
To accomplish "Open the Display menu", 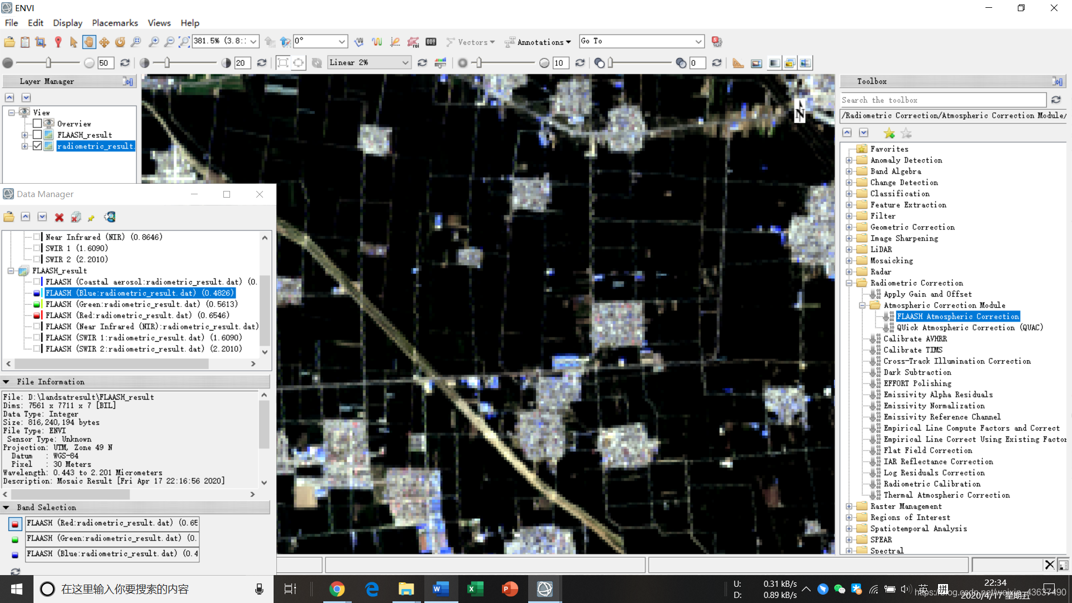I will tap(68, 23).
